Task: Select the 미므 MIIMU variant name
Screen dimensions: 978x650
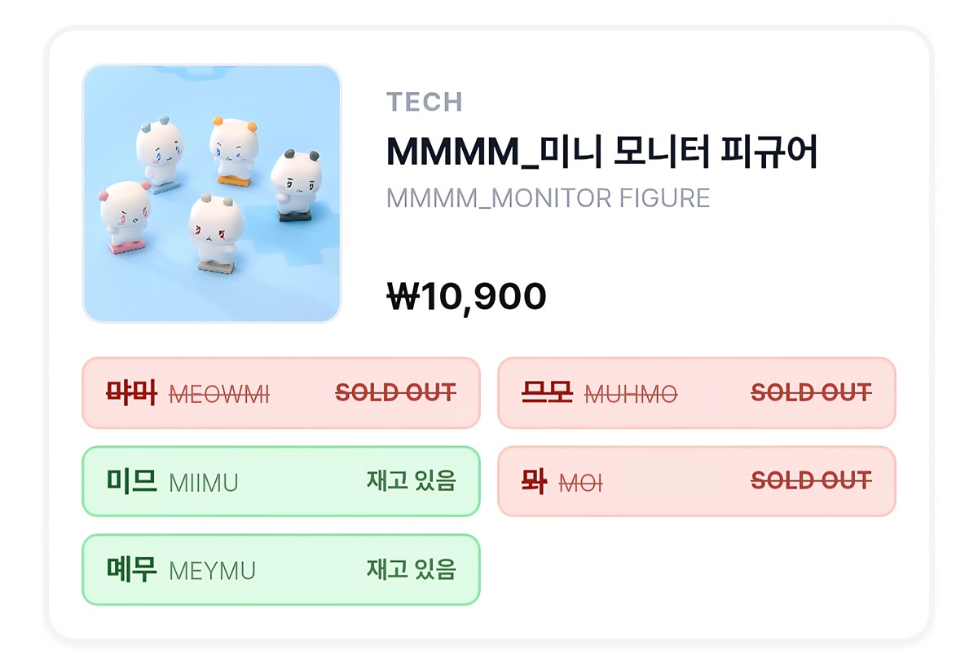Action: (x=173, y=481)
